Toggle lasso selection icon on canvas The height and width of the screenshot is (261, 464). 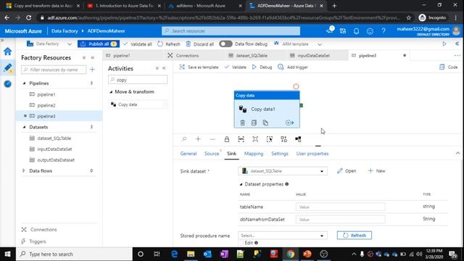coord(269,139)
